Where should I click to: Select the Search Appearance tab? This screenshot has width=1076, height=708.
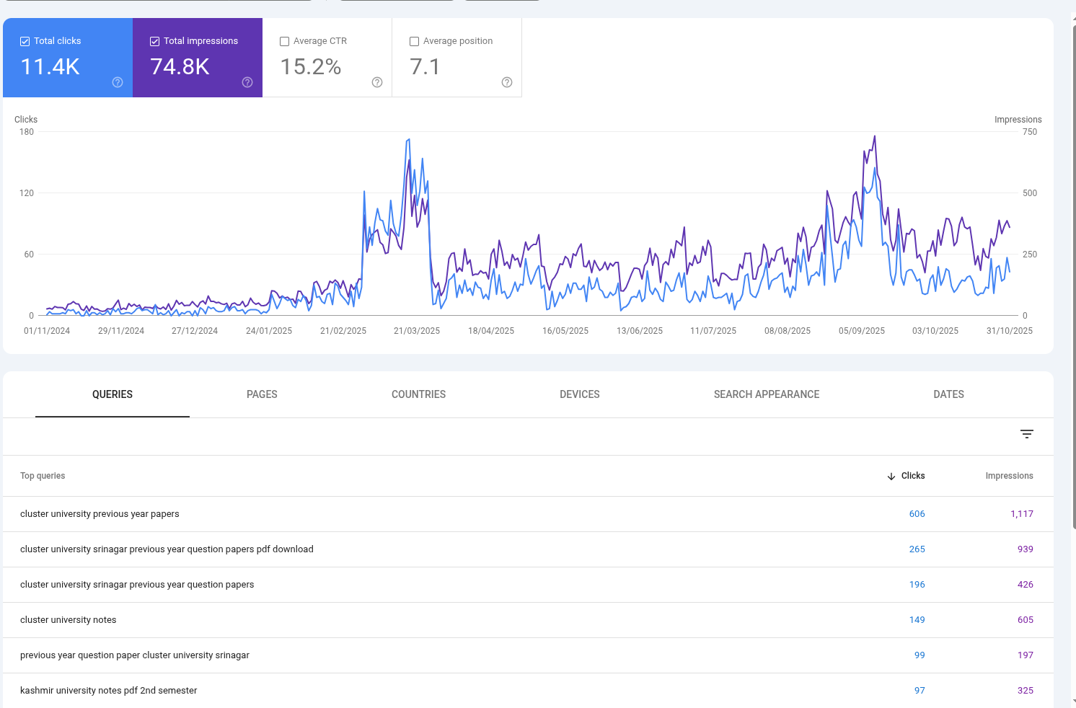(766, 394)
